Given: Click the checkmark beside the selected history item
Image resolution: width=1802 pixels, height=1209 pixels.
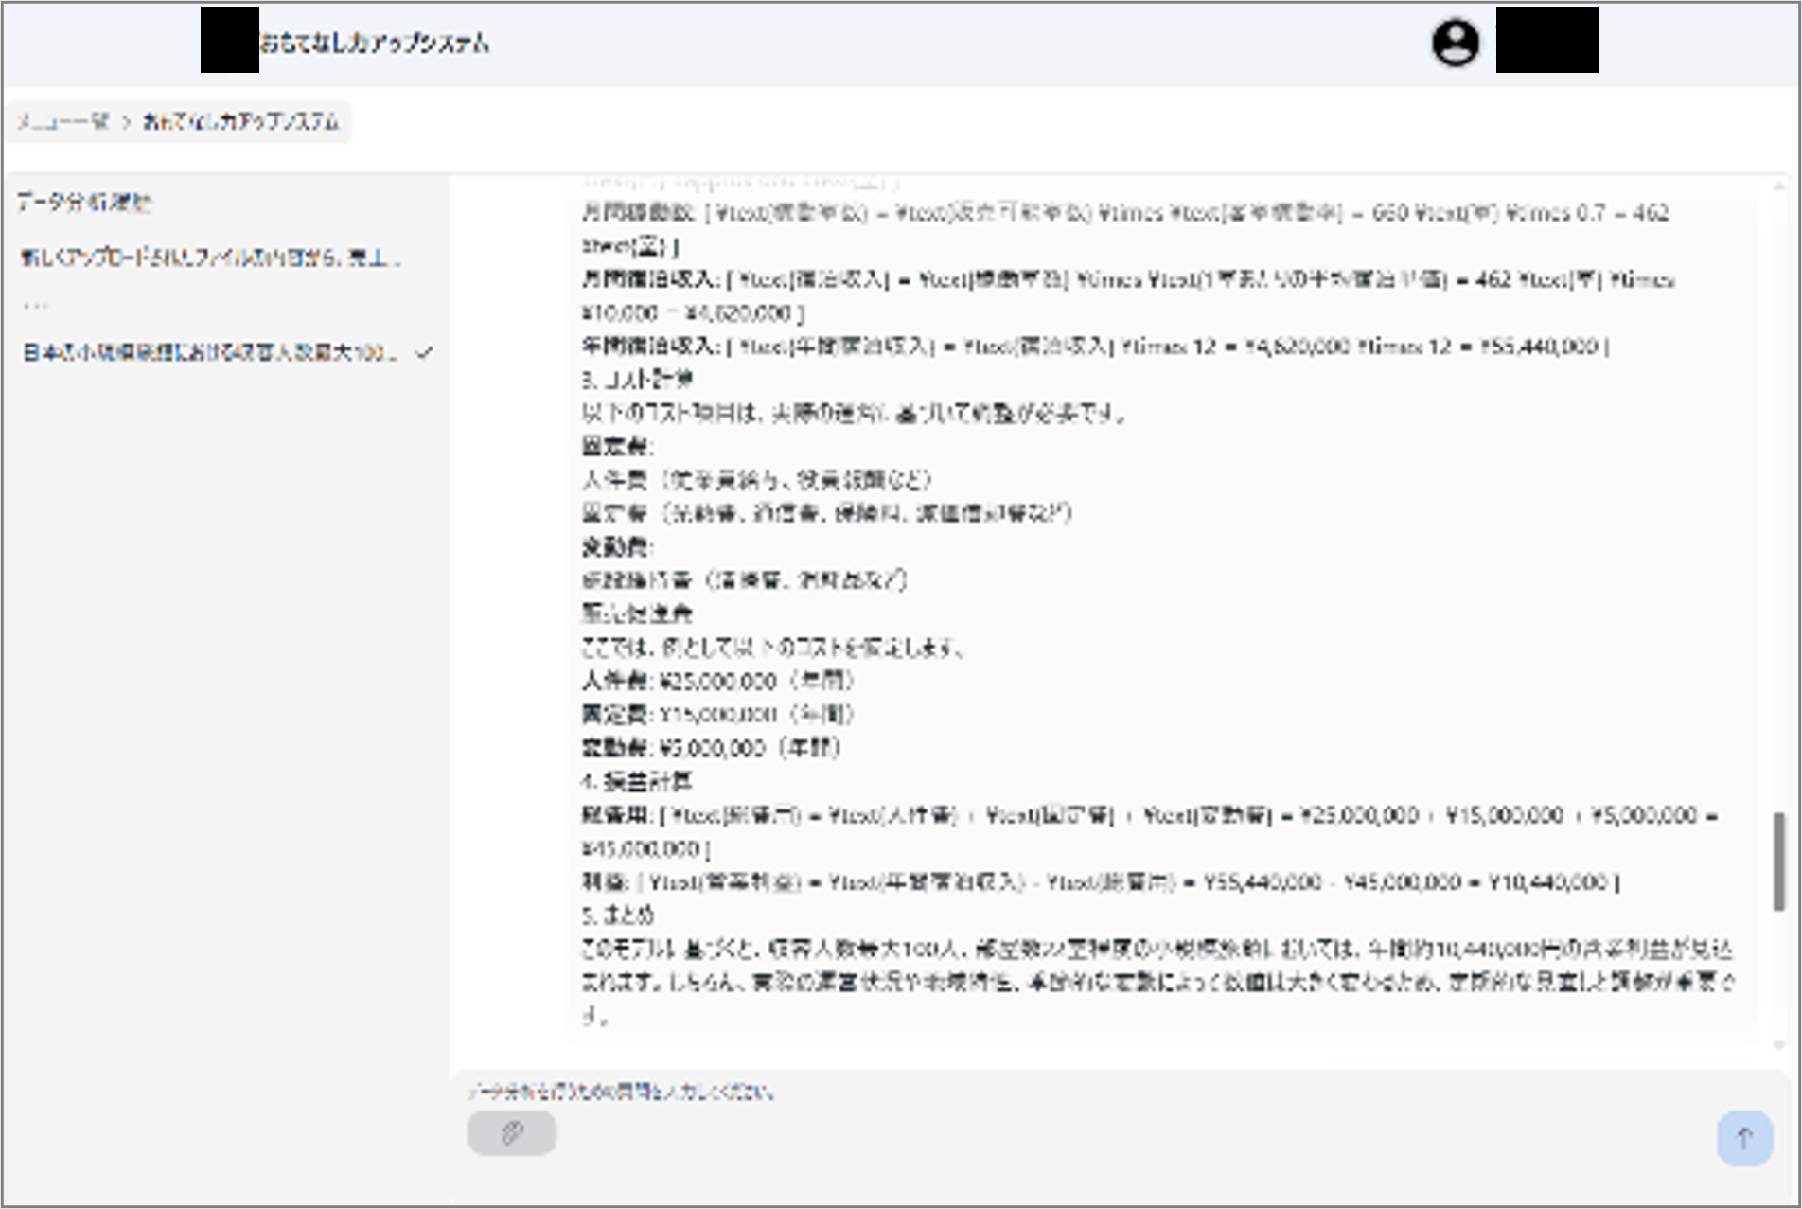Looking at the screenshot, I should [x=425, y=352].
